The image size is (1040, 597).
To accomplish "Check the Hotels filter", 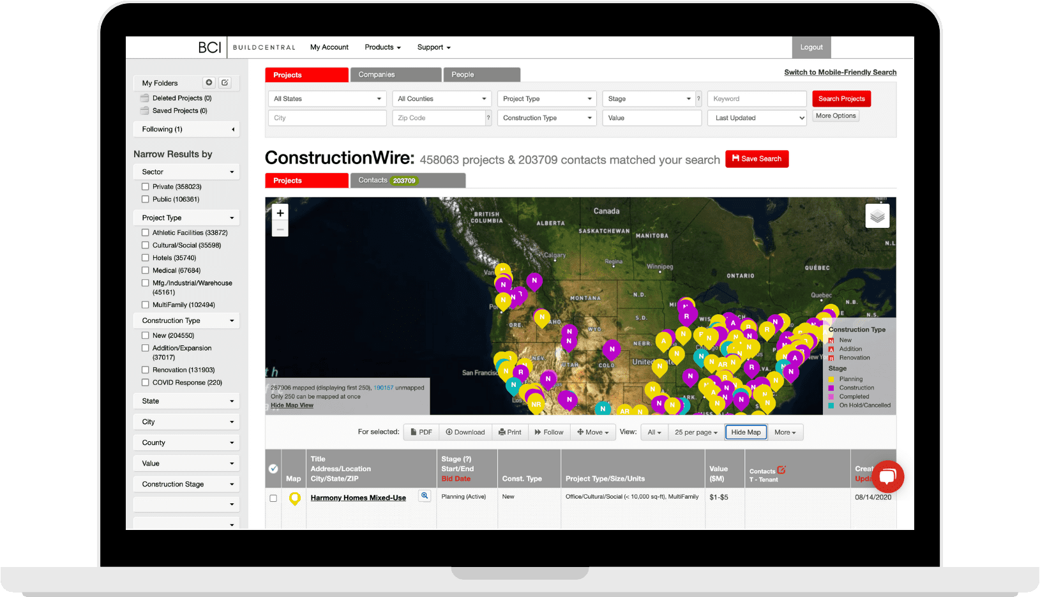I will click(145, 258).
